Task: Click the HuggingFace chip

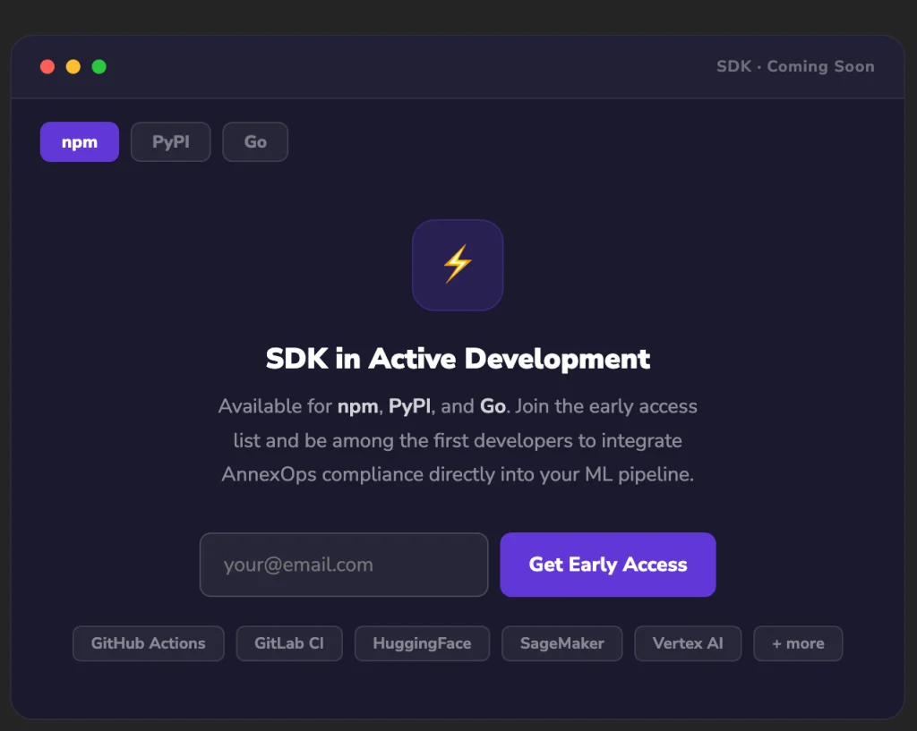Action: pos(423,643)
